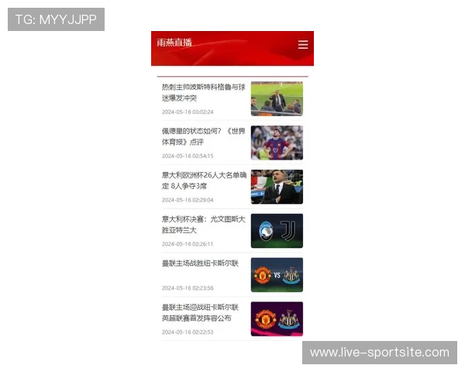Click timestamp 2024-05-16 02:26:11
The height and width of the screenshot is (372, 465).
click(188, 244)
